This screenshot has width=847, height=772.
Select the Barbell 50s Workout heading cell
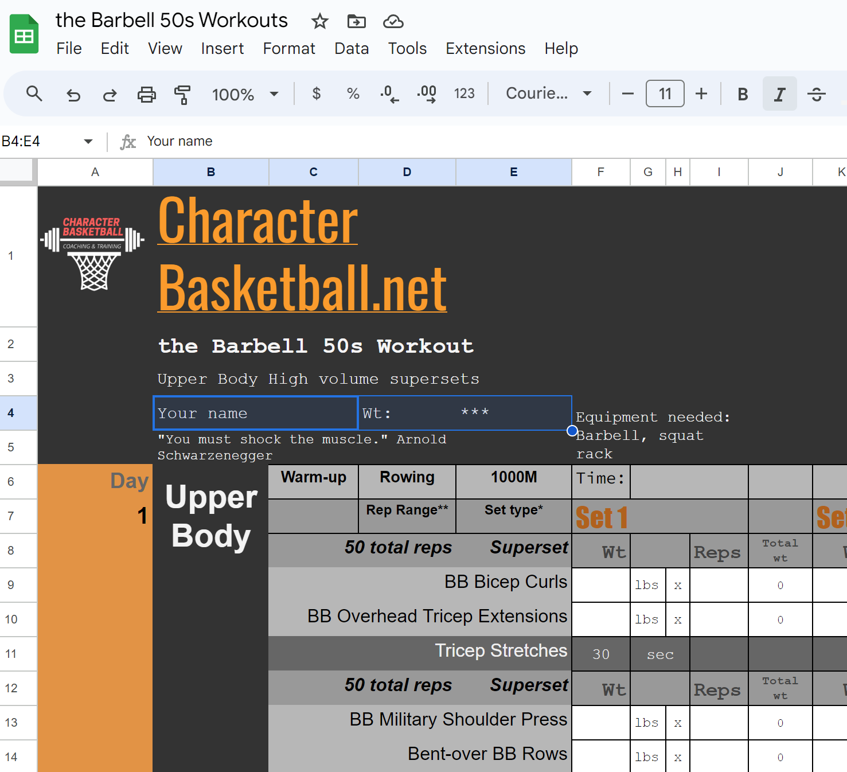click(x=316, y=346)
